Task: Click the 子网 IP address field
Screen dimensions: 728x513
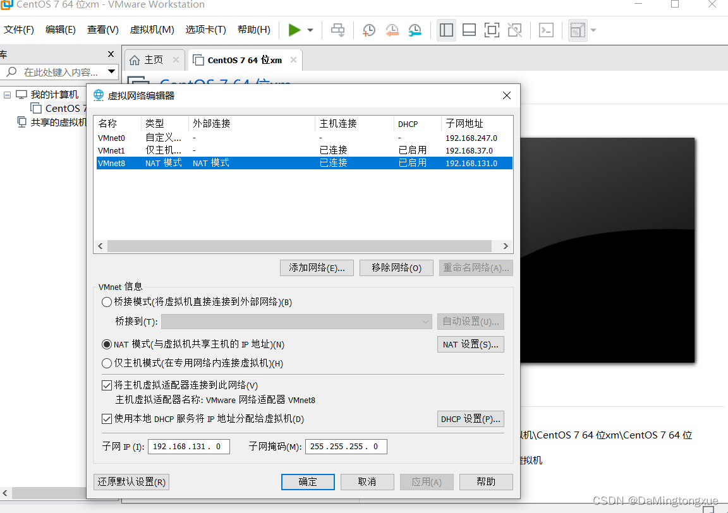Action: coord(188,447)
